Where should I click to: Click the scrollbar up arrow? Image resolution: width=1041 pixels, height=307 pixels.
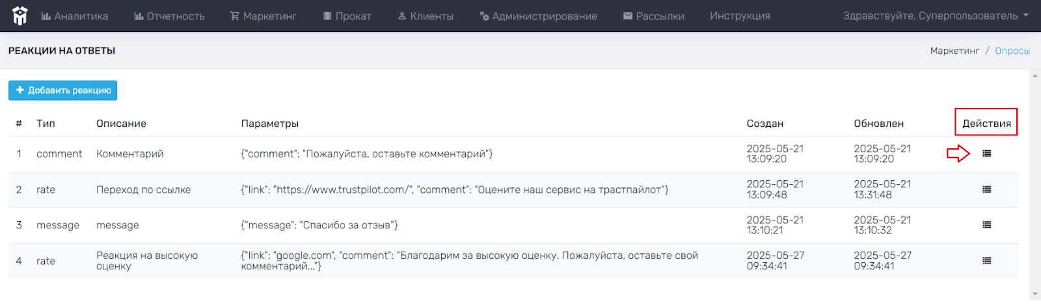coord(1035,76)
